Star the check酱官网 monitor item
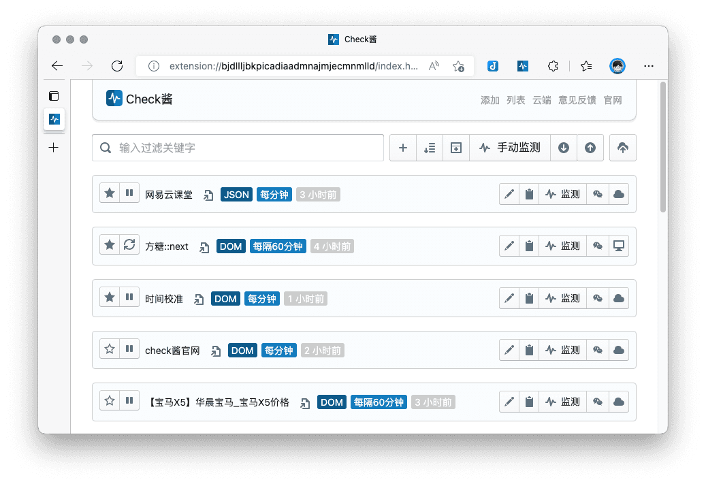The width and height of the screenshot is (706, 484). pyautogui.click(x=110, y=350)
